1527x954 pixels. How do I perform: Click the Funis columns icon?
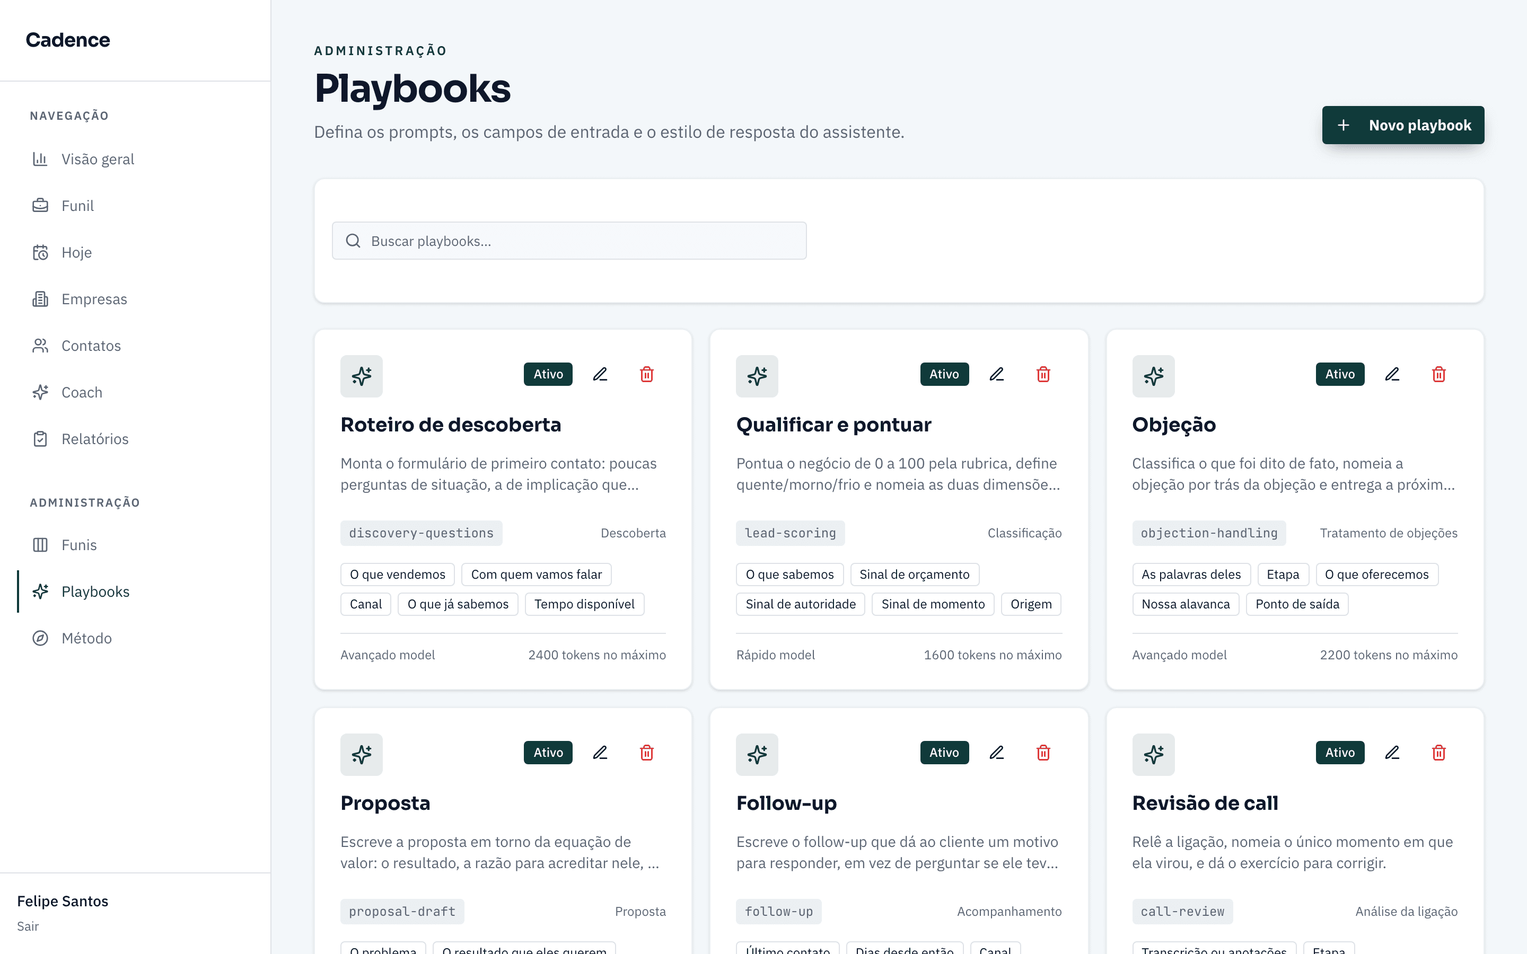coord(40,545)
